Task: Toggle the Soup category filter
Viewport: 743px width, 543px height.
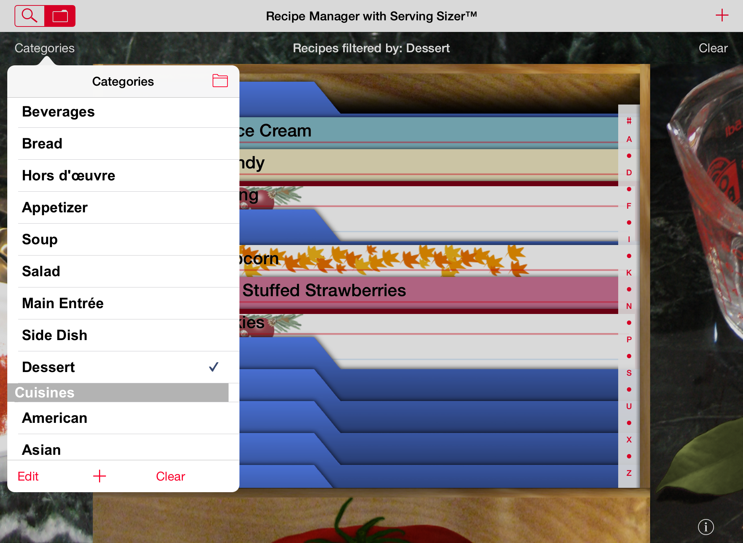Action: [x=40, y=240]
